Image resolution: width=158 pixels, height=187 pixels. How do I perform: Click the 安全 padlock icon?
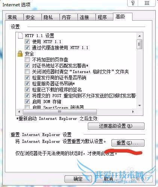pos(20,54)
